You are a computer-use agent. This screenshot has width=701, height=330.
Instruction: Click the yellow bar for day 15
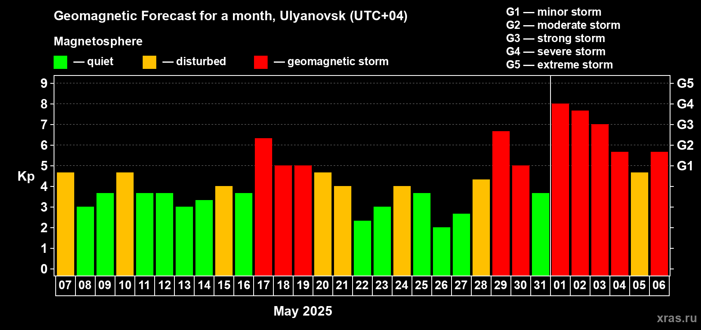[224, 231]
